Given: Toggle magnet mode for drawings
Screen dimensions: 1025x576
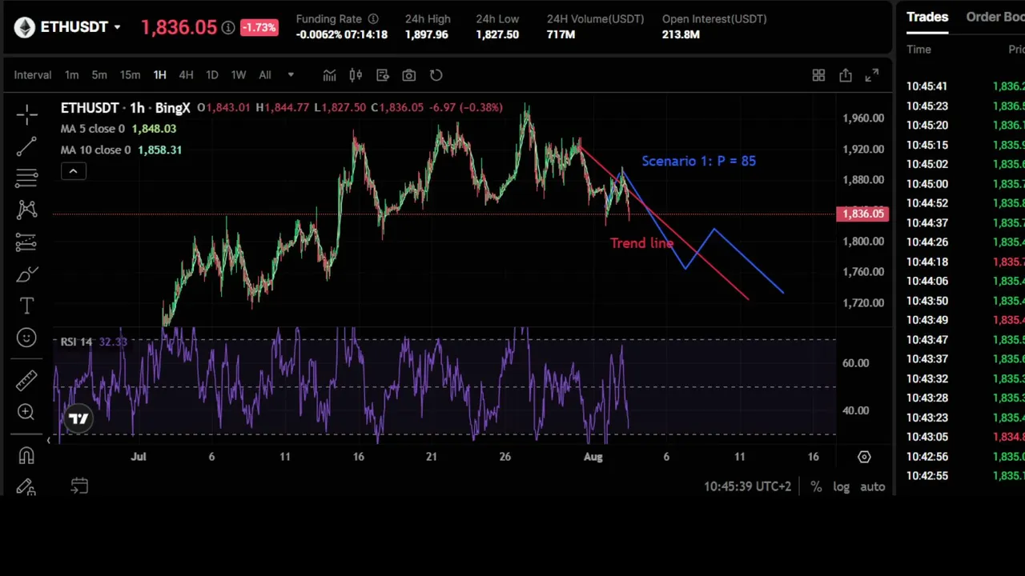Looking at the screenshot, I should tap(26, 455).
